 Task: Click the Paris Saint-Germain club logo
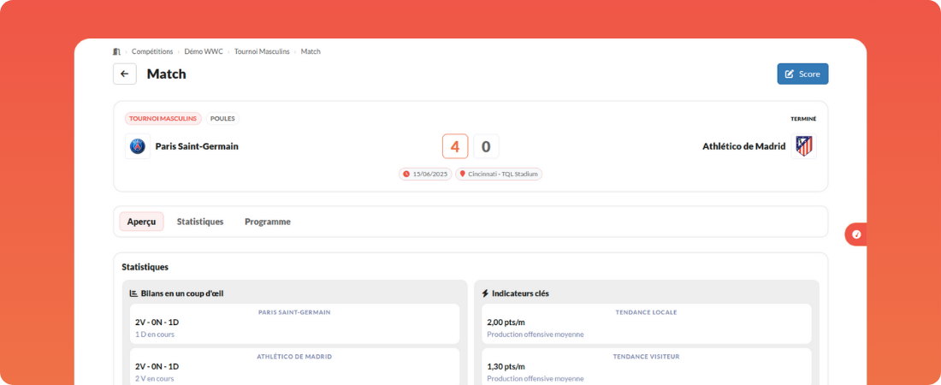138,146
